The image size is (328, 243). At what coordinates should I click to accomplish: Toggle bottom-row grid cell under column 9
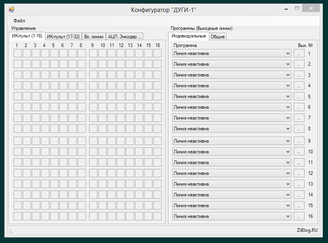point(93,216)
